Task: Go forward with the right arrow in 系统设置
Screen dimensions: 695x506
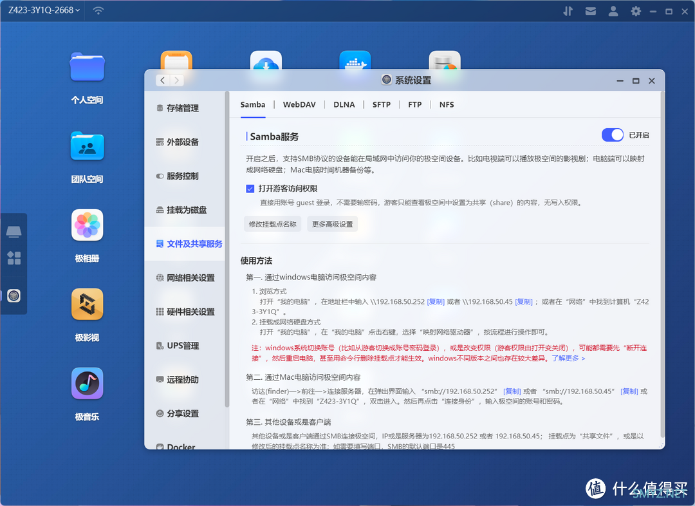Action: pyautogui.click(x=177, y=80)
